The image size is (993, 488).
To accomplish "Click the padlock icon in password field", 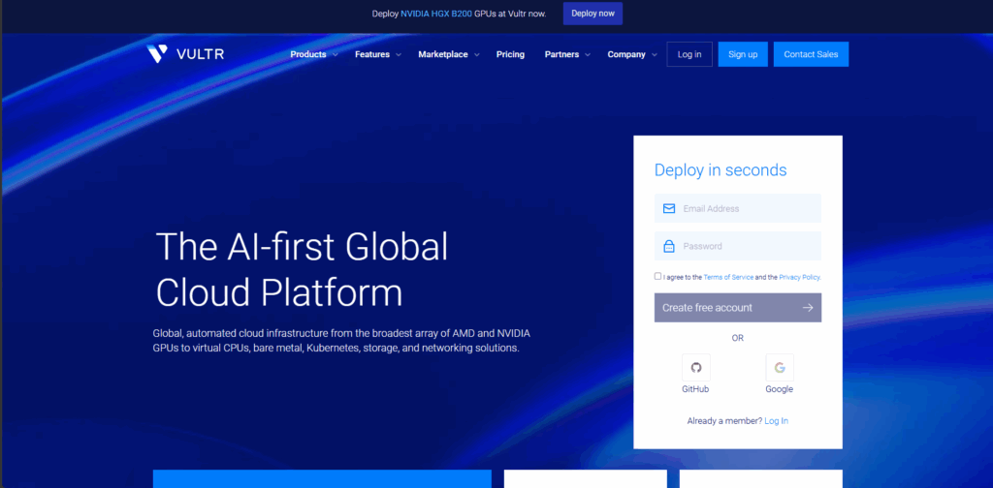I will point(669,247).
